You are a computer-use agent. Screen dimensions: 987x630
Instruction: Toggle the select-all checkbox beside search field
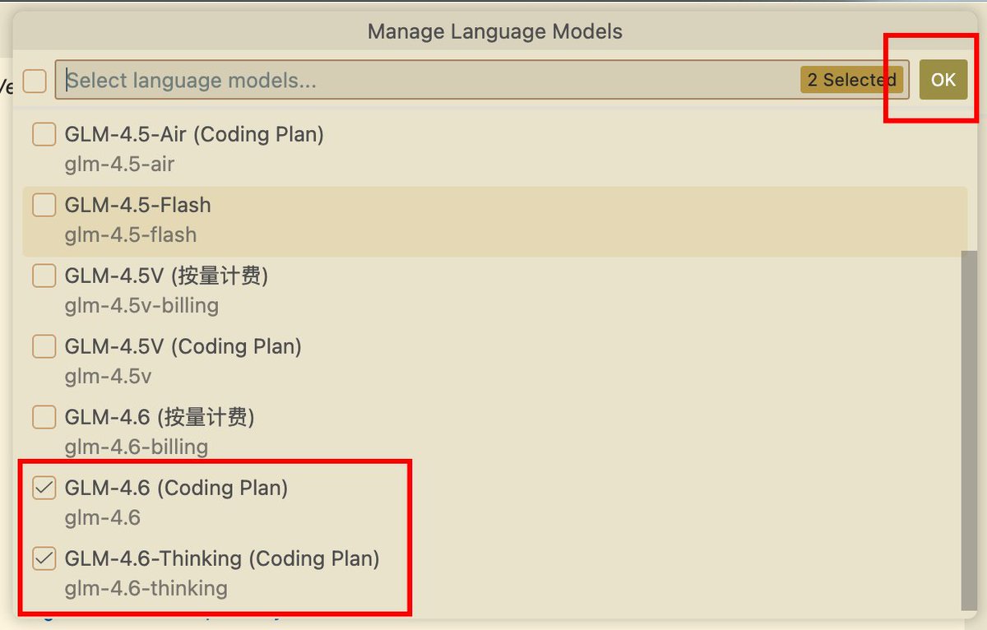coord(35,81)
